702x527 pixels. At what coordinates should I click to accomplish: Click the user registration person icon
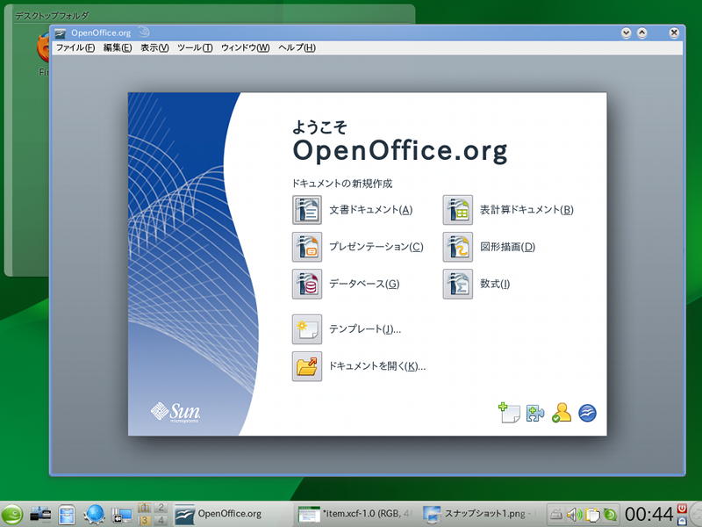(x=562, y=413)
